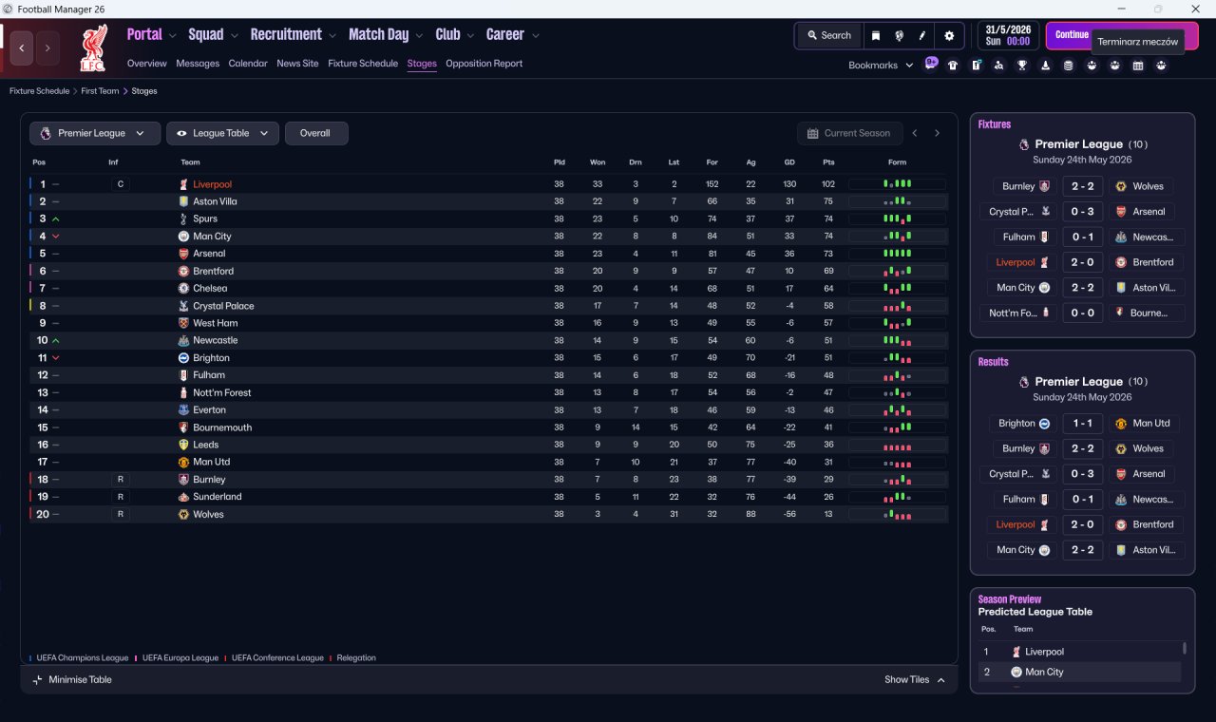Sort table by the GD column header
Screen dimensions: 1216x722
(789, 162)
